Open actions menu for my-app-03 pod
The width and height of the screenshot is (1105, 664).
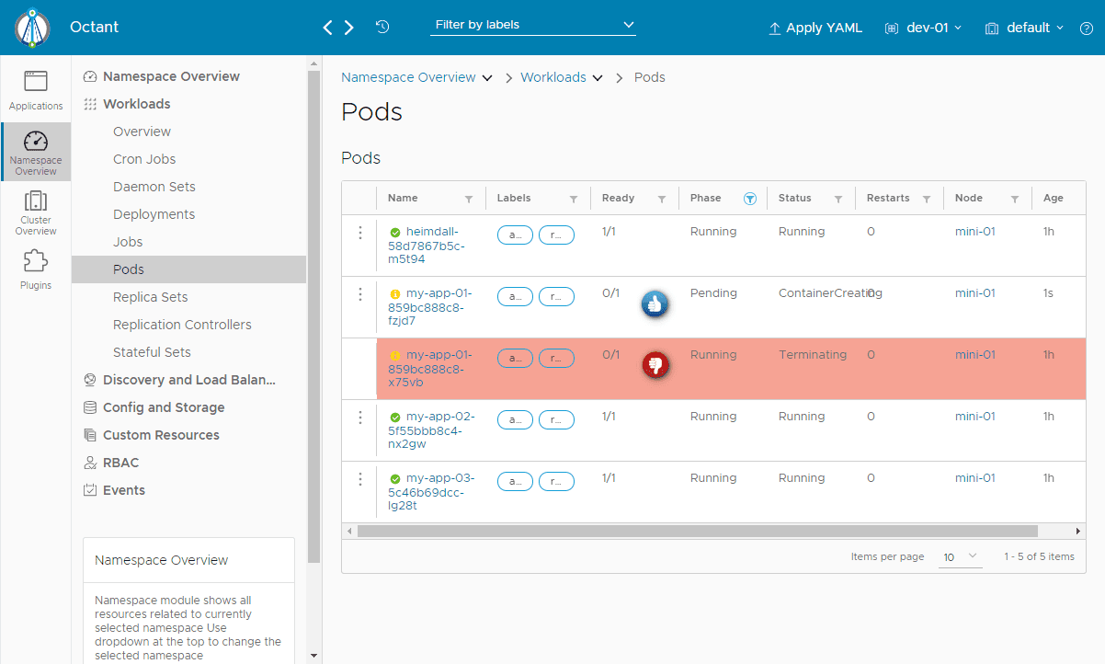point(360,480)
